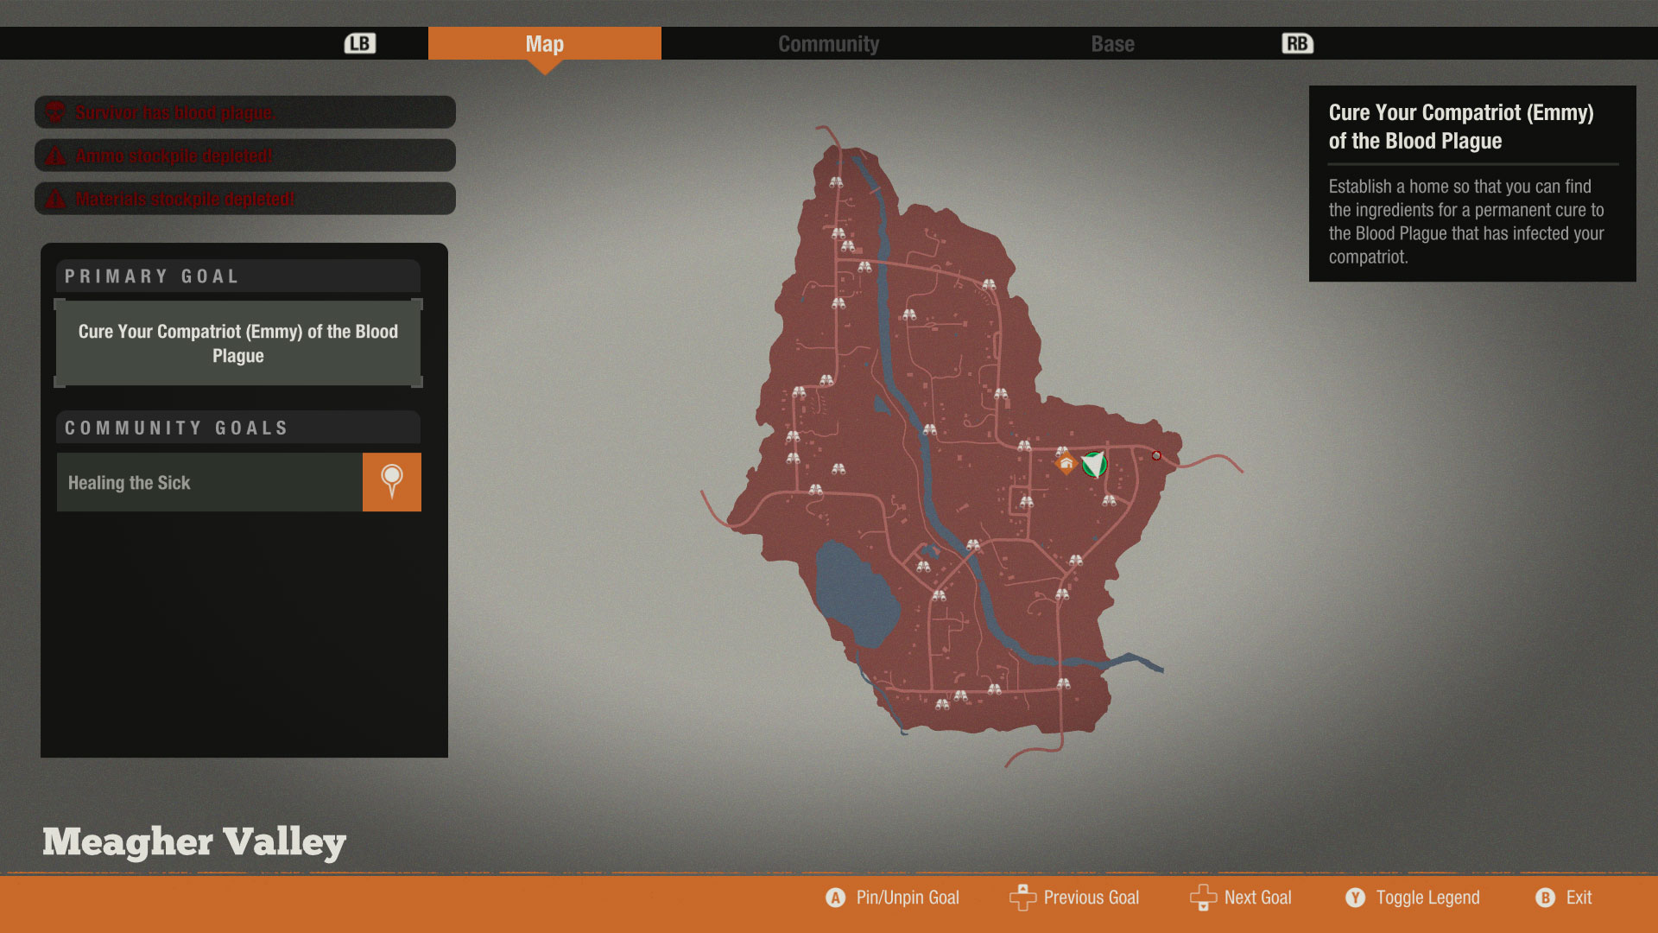Click the orange home base map icon

(x=1066, y=464)
